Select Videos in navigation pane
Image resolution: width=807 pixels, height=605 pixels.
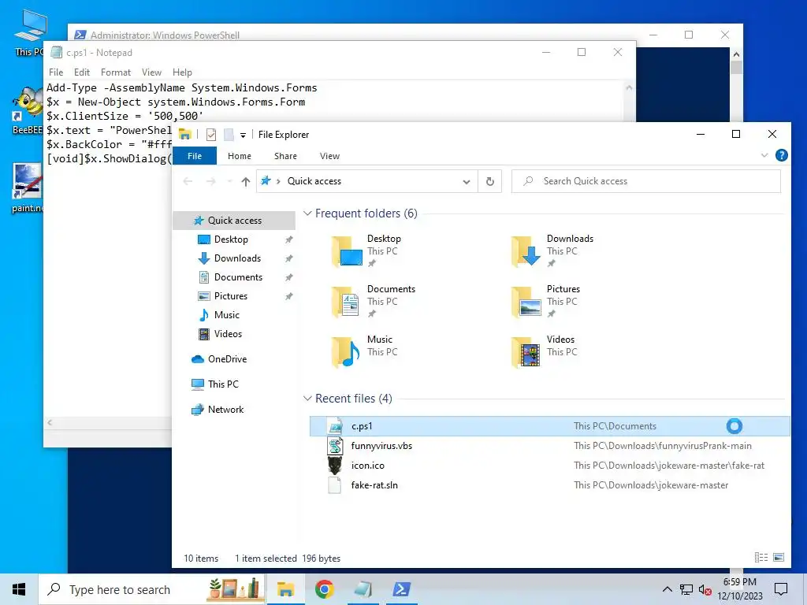click(x=228, y=334)
